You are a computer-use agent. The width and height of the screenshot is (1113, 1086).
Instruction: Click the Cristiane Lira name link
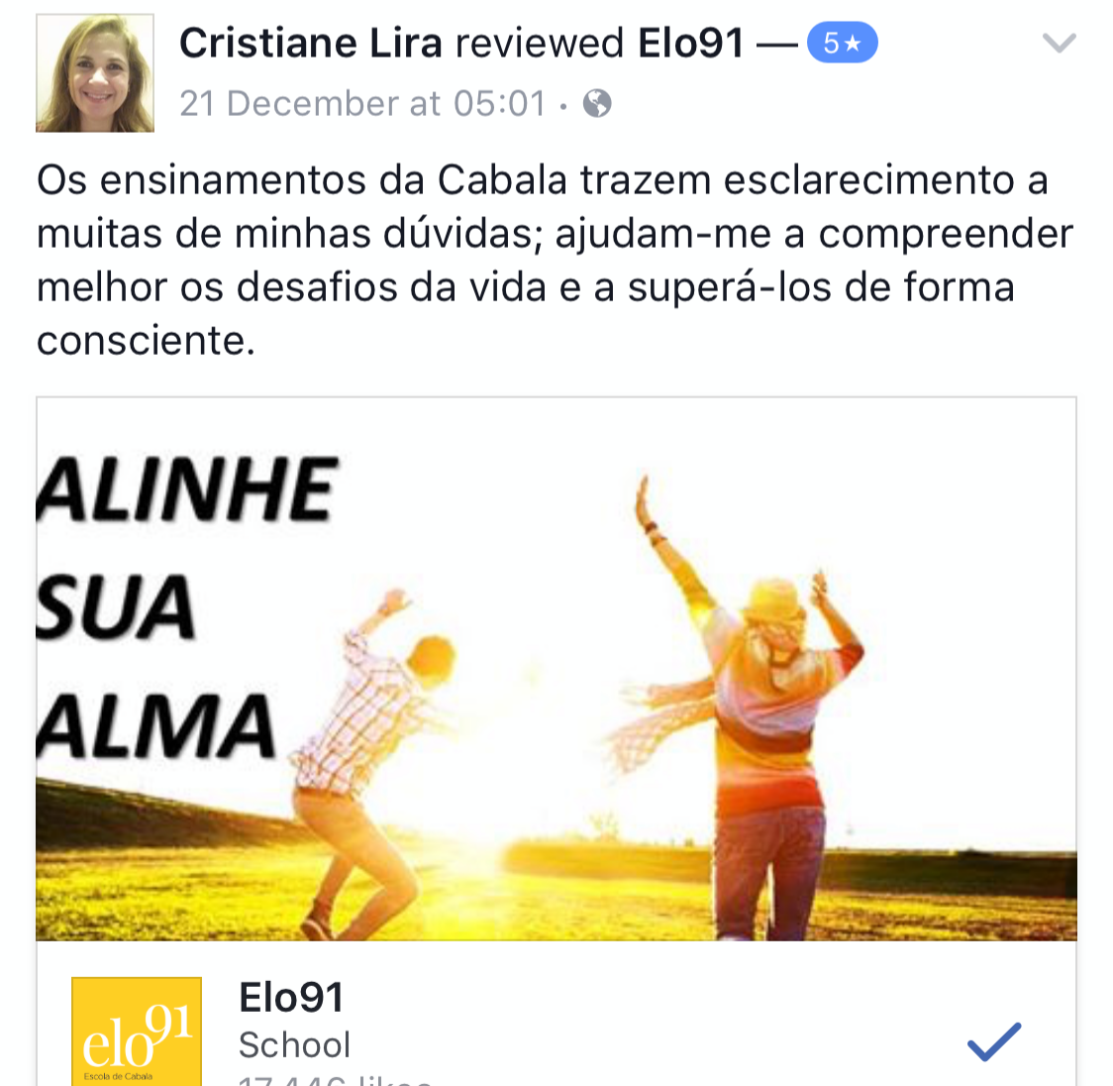[x=311, y=44]
